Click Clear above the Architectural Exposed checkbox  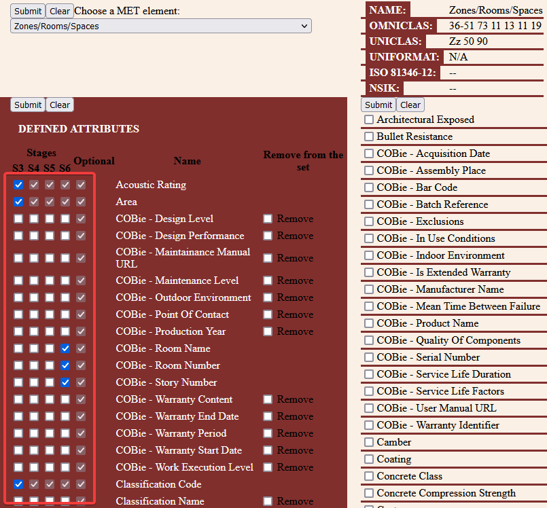coord(410,105)
